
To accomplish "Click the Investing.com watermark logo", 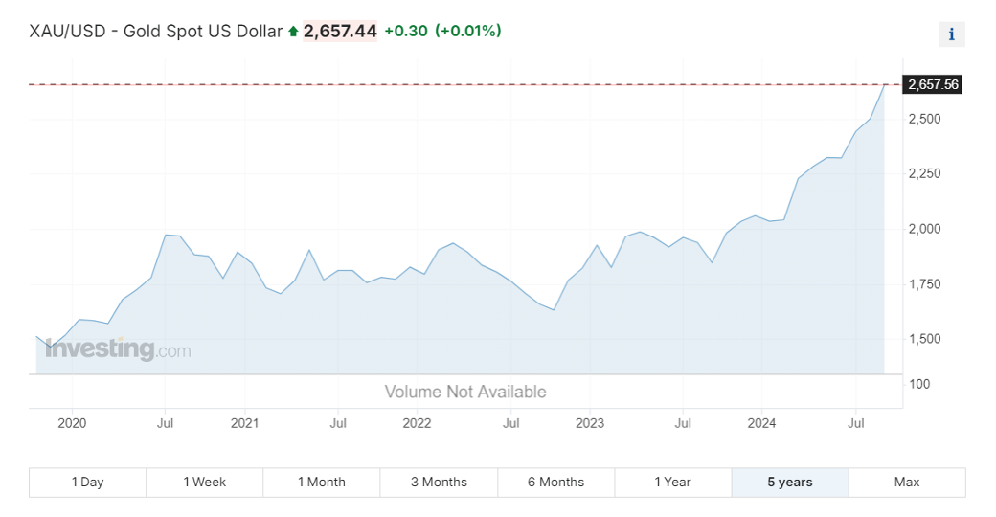I will 118,349.
